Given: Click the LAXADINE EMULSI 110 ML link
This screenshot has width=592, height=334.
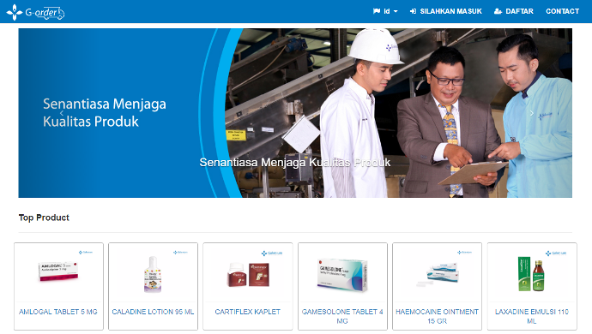Looking at the screenshot, I should tap(532, 316).
